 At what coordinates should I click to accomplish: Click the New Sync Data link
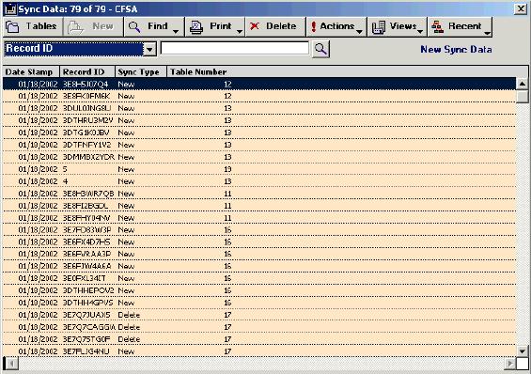(456, 50)
